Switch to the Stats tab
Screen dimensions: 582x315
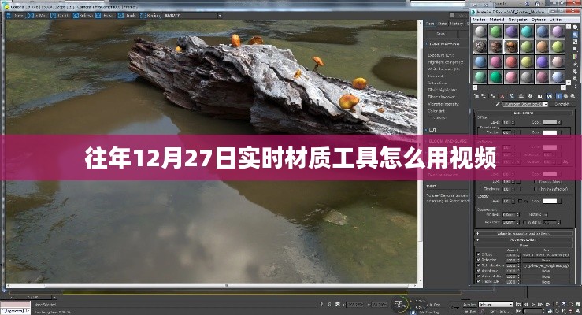(x=442, y=24)
